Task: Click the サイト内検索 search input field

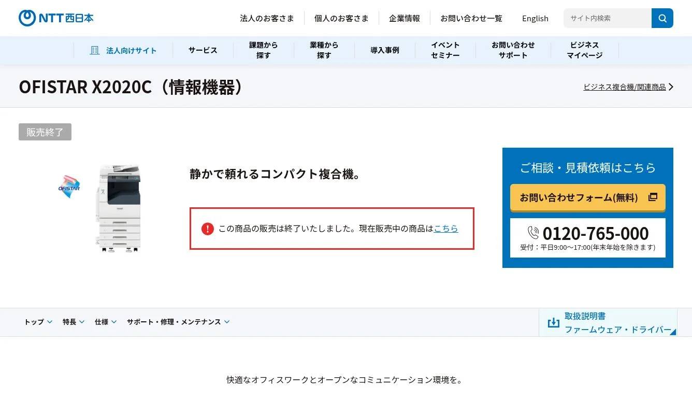Action: pyautogui.click(x=607, y=18)
